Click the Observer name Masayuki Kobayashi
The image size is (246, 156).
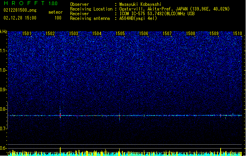coord(140,4)
